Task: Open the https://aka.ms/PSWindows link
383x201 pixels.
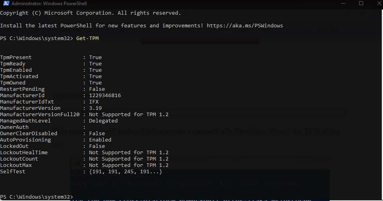Action: [x=245, y=25]
